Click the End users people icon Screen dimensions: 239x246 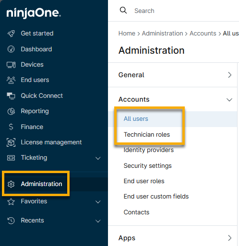(x=11, y=80)
